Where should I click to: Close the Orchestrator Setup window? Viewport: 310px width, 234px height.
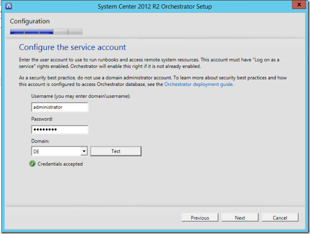pyautogui.click(x=296, y=7)
